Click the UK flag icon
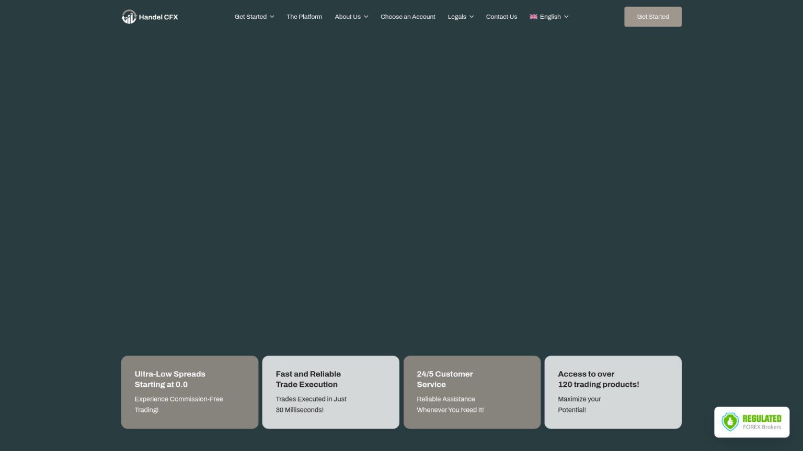803x451 pixels. click(x=533, y=17)
